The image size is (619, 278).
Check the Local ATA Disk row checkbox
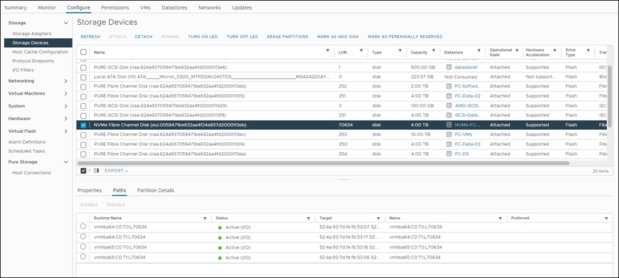pos(83,77)
